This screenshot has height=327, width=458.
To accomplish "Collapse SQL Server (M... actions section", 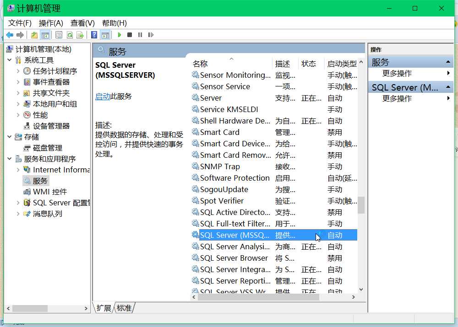I will click(x=448, y=87).
